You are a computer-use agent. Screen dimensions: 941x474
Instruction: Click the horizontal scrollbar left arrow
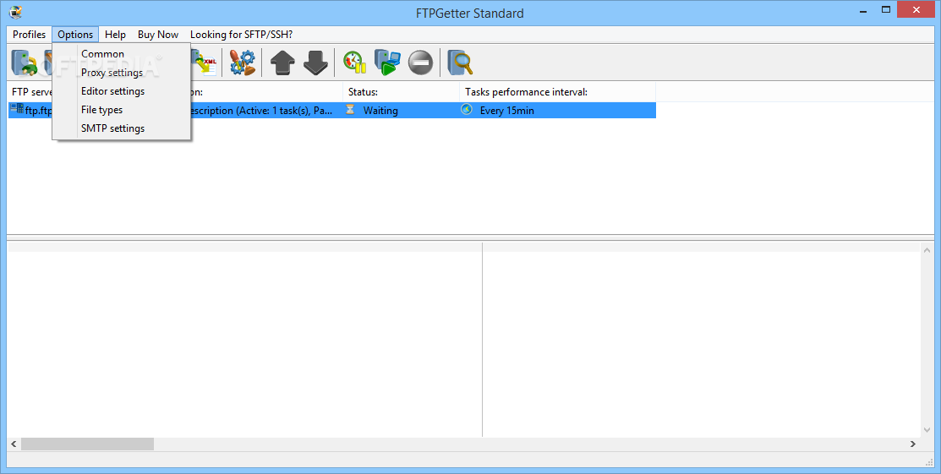14,444
